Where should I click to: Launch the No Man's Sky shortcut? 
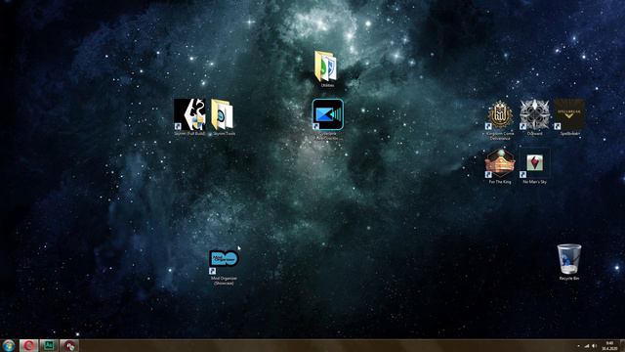click(534, 165)
